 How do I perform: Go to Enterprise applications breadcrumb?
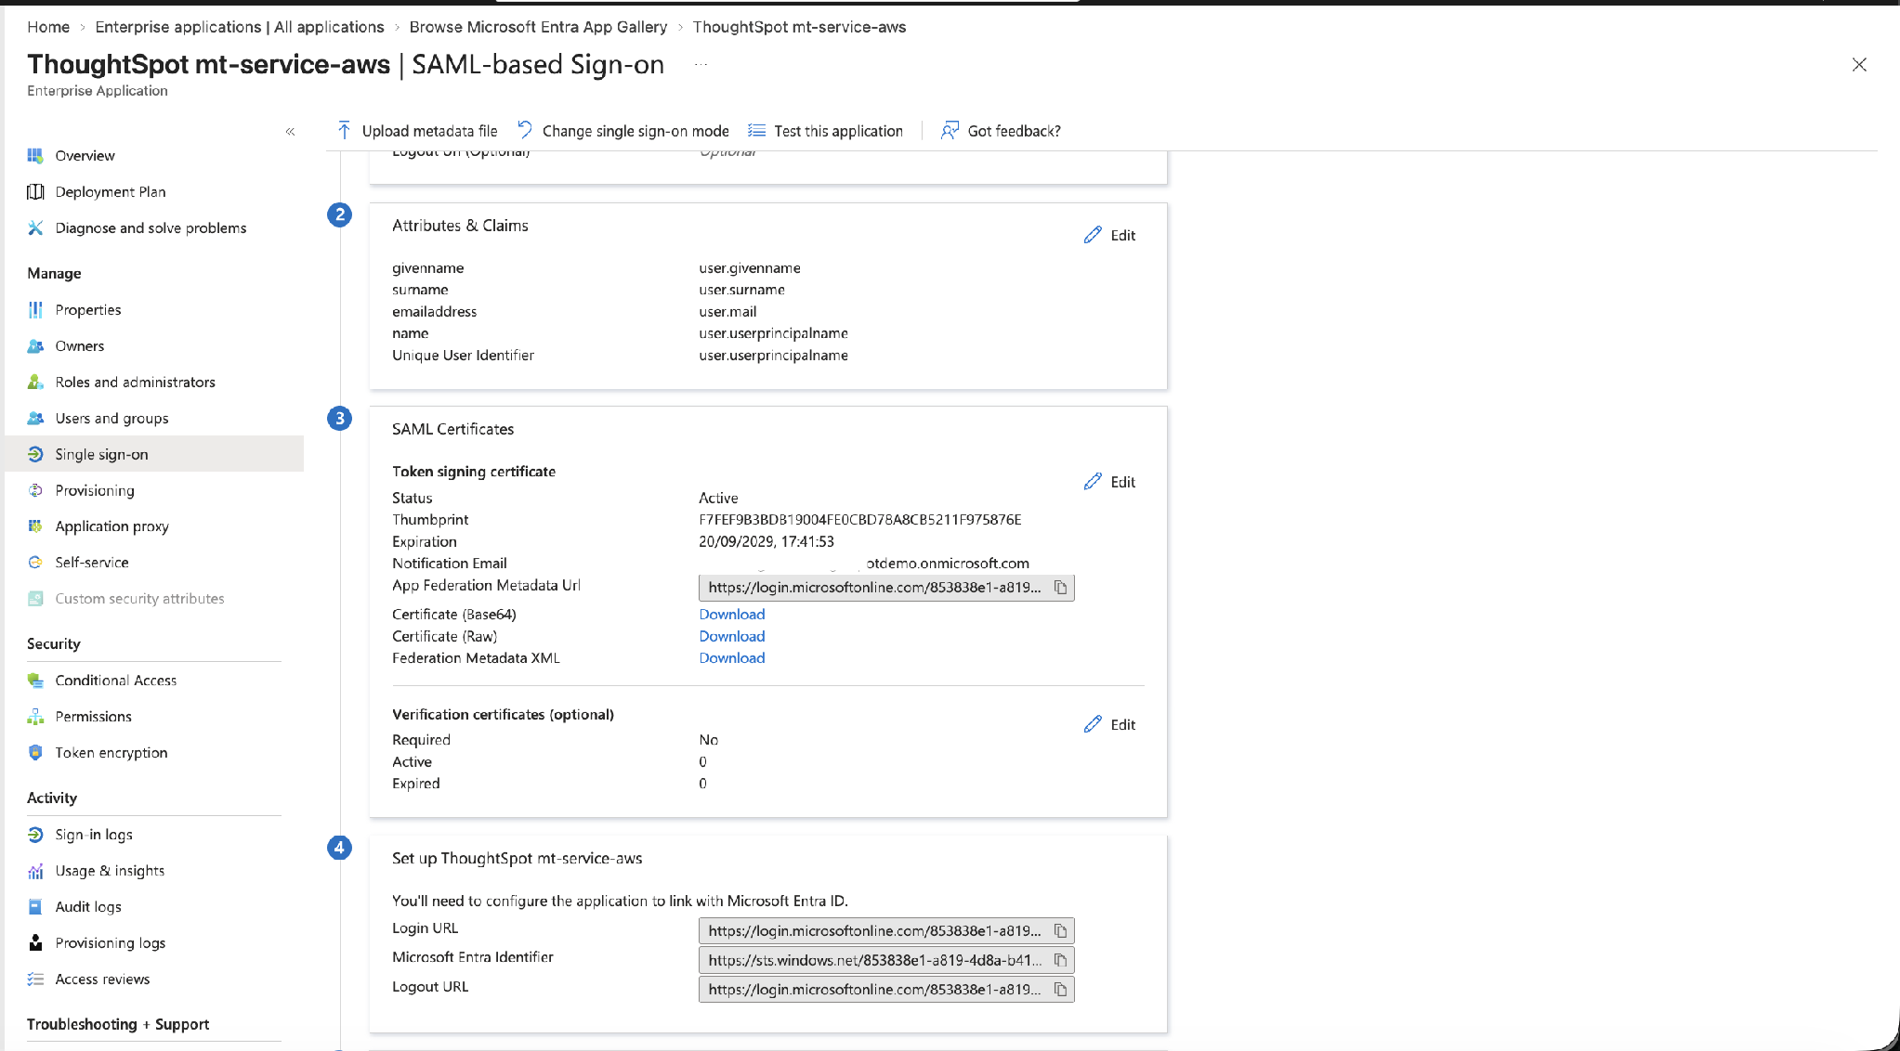240,27
